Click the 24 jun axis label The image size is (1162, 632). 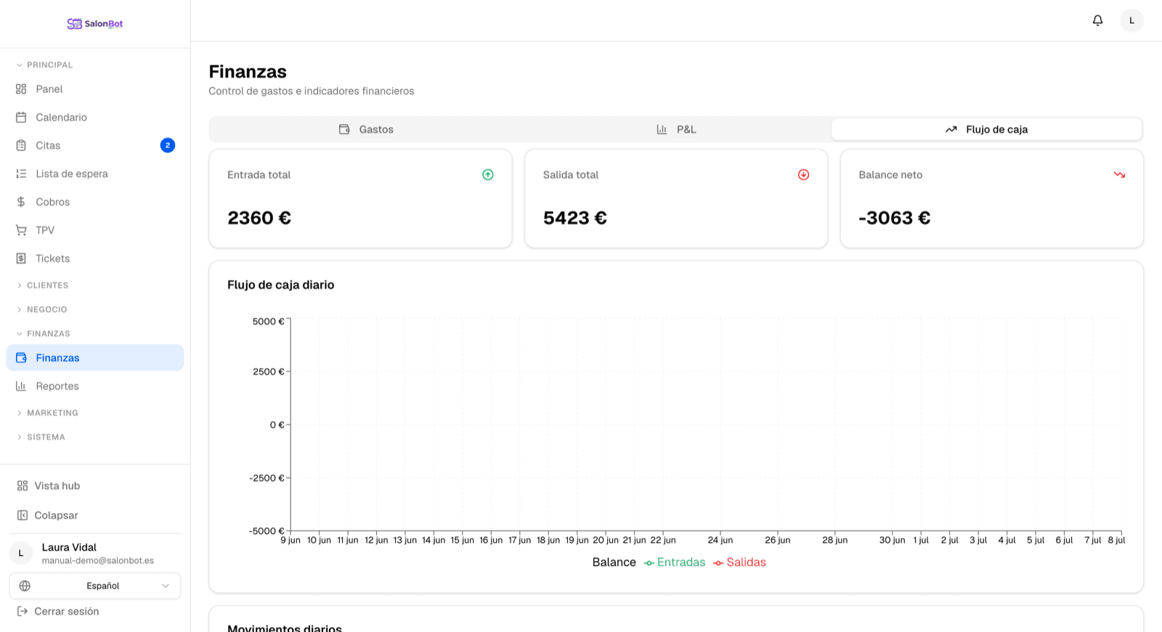tap(720, 541)
